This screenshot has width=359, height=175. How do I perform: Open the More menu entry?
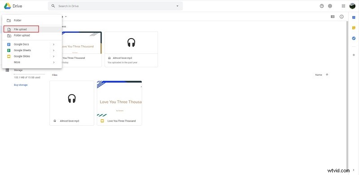point(32,62)
